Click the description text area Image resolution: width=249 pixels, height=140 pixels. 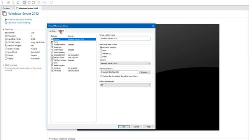[23, 69]
